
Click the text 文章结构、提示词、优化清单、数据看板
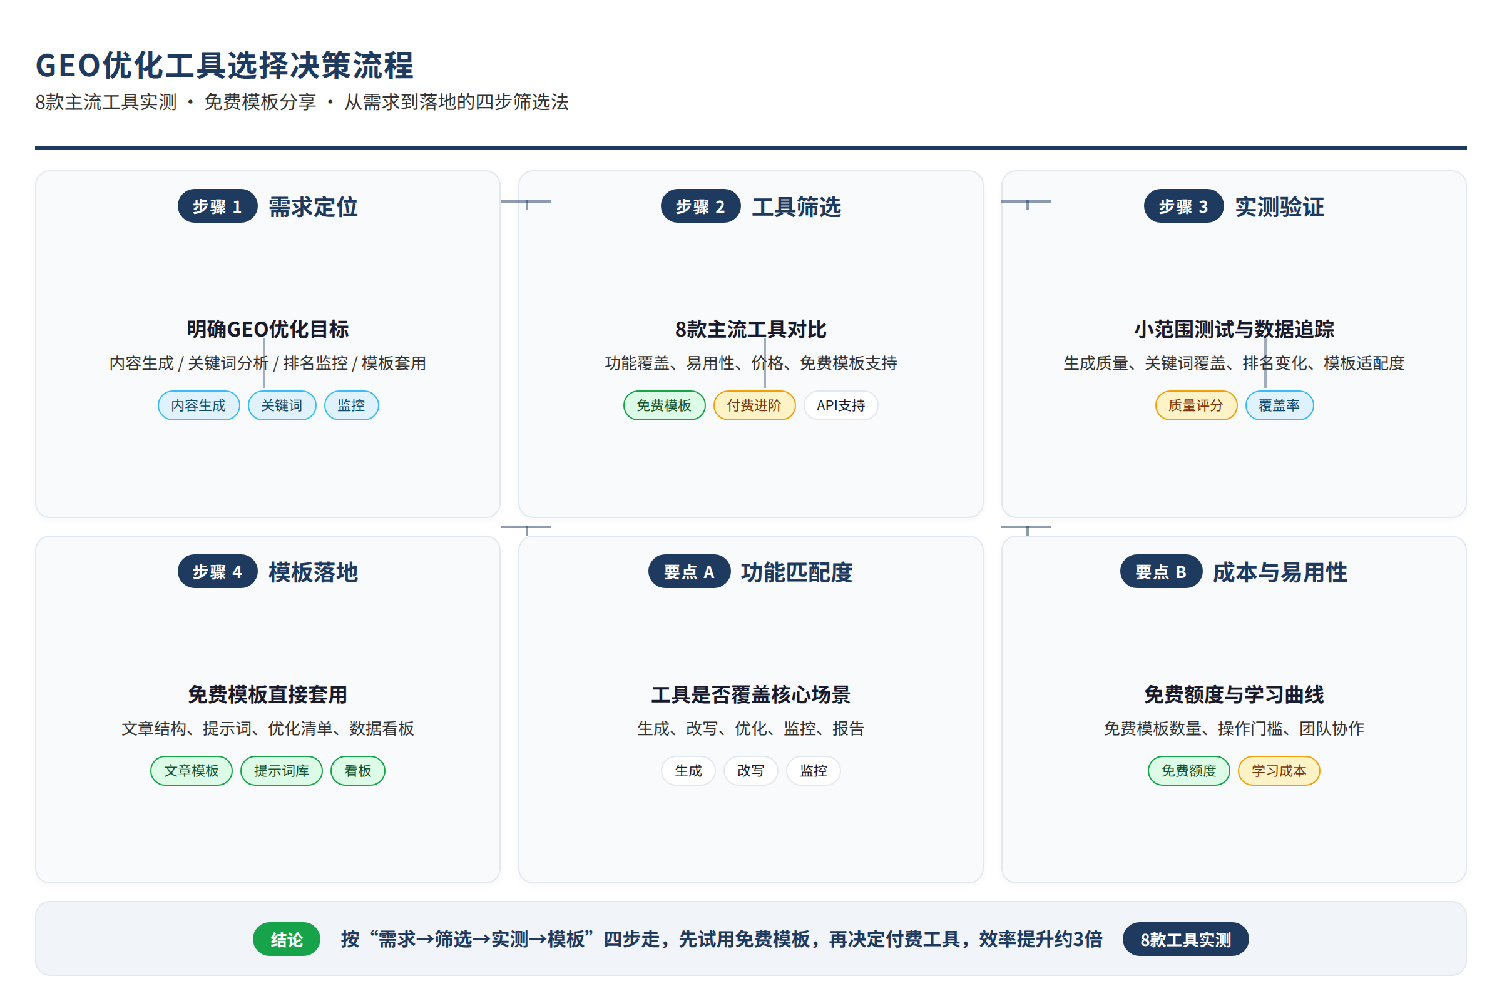pos(268,728)
